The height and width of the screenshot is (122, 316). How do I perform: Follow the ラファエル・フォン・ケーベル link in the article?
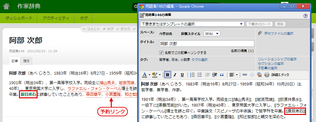click(x=94, y=89)
